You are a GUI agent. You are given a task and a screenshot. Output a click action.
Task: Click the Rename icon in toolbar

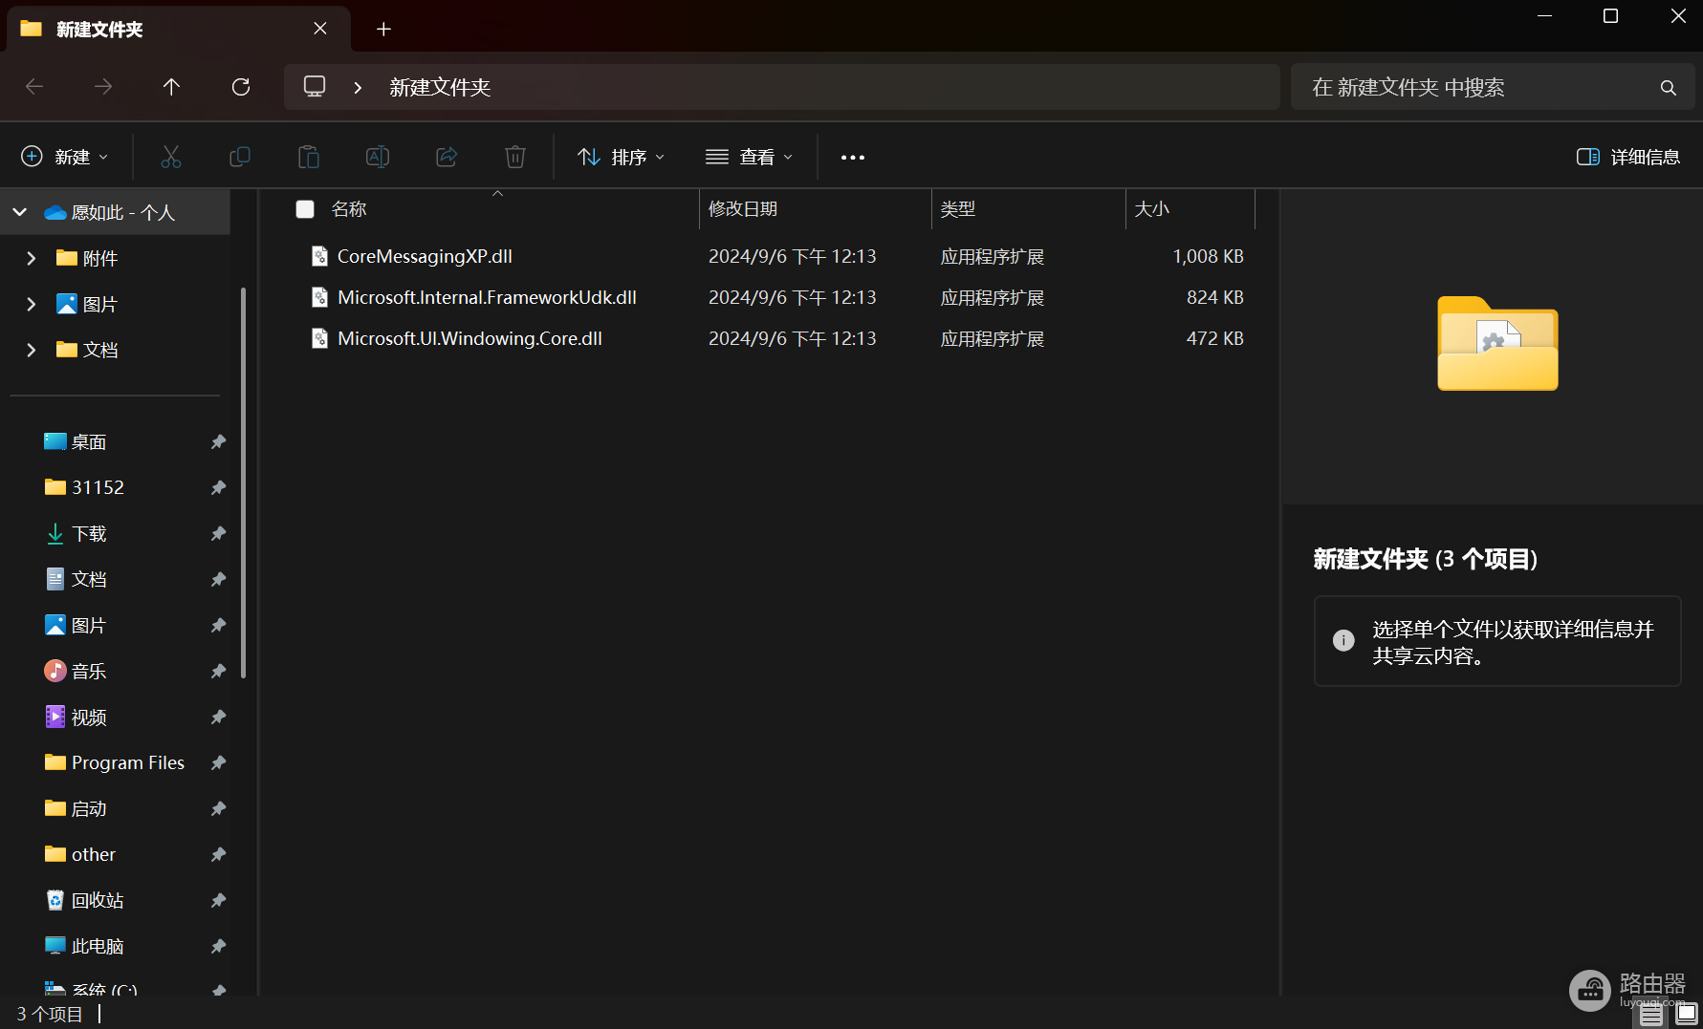click(x=377, y=157)
